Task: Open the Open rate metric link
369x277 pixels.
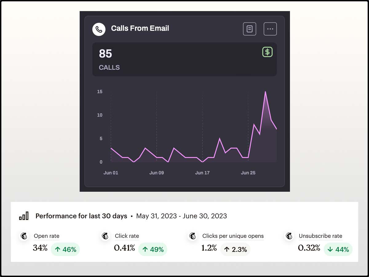Action: [46, 236]
